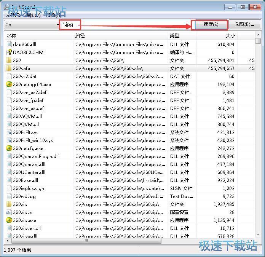Click the 360zipver.dll file icon
The height and width of the screenshot is (257, 265).
pyautogui.click(x=9, y=228)
